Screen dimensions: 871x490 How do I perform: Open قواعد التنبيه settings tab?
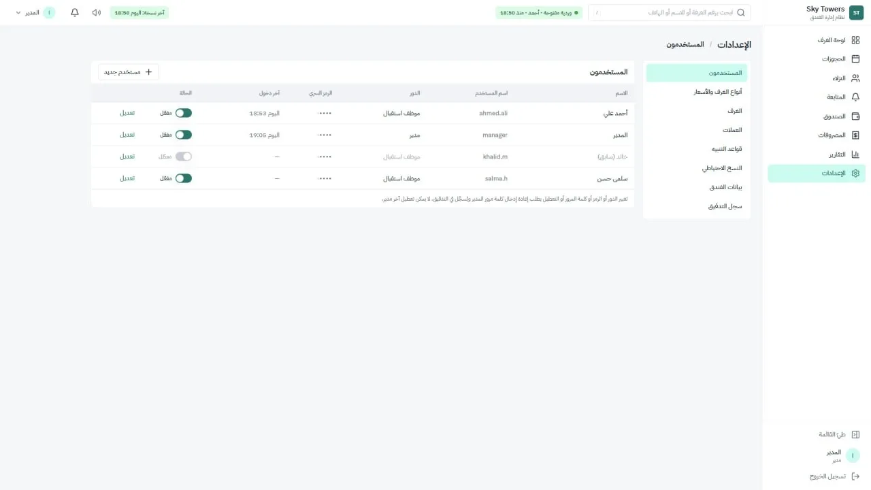(697, 149)
